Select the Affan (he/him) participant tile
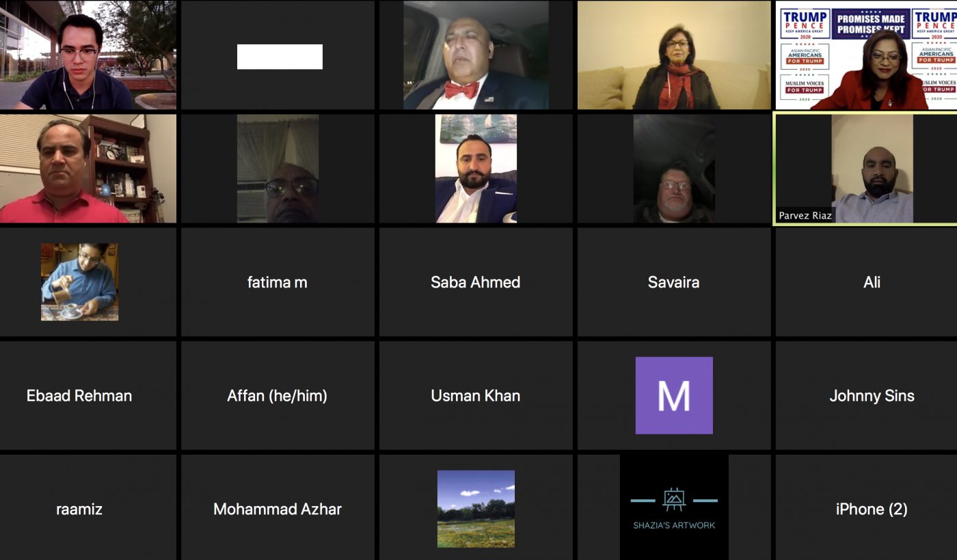 coord(278,395)
